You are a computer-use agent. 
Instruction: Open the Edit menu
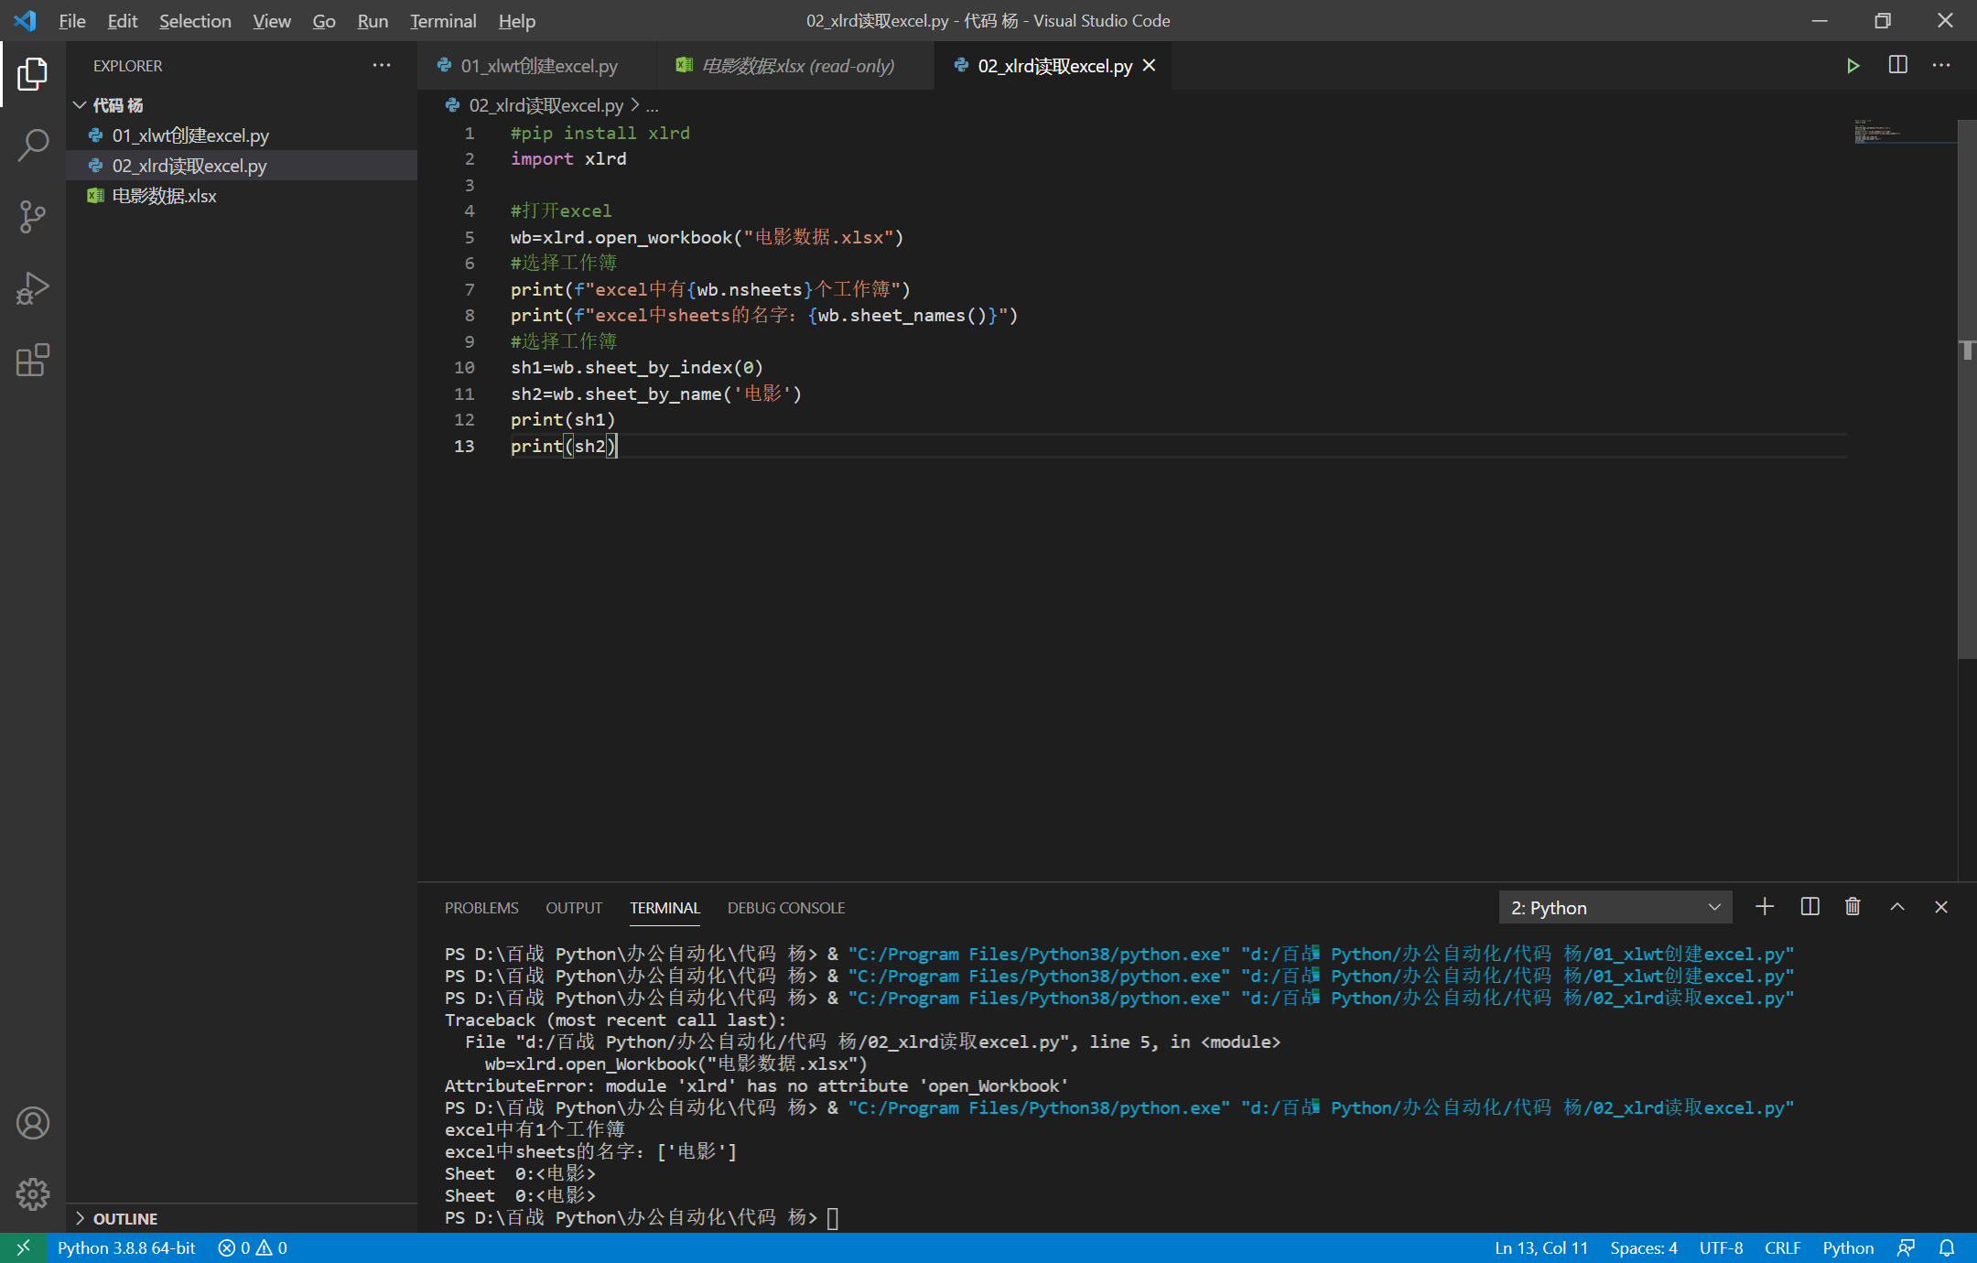click(x=122, y=20)
